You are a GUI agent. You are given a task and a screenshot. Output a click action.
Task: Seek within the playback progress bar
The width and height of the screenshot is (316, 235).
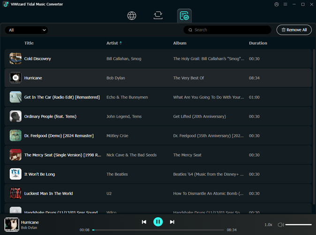coord(158,230)
